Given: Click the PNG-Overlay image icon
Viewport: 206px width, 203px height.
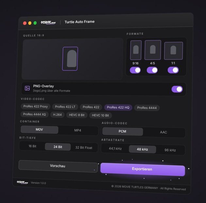Looking at the screenshot, I should pyautogui.click(x=27, y=88).
